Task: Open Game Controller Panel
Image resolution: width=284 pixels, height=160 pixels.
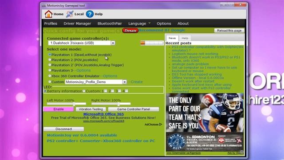Action: (x=134, y=109)
